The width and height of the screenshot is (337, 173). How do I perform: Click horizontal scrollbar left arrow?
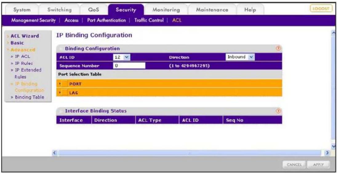(54, 153)
